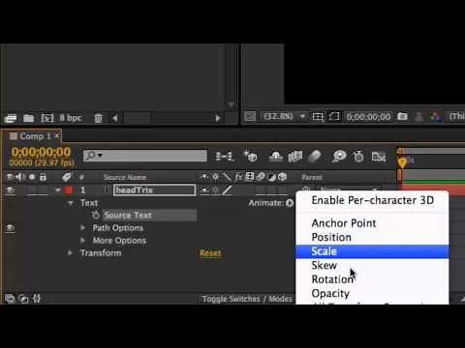This screenshot has width=465, height=348.
Task: Click the effects fx switch column header
Action: point(238,177)
